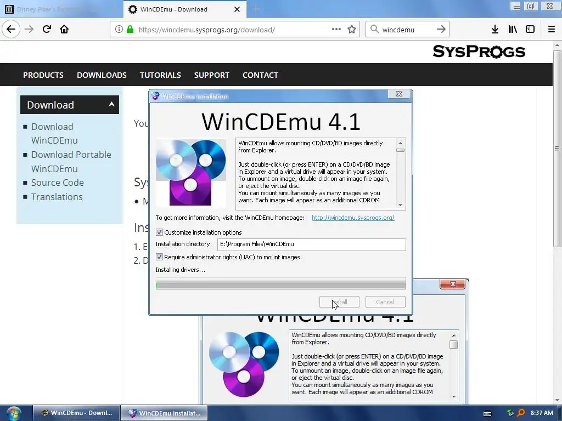The height and width of the screenshot is (421, 562).
Task: Open Download Portable WinCDEmu link
Action: point(71,162)
